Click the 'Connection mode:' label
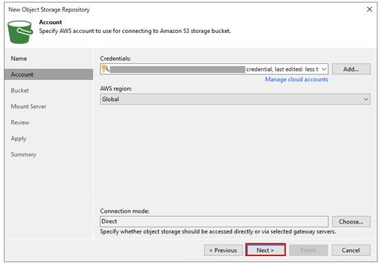Screen dimensions: 380x263 click(124, 211)
